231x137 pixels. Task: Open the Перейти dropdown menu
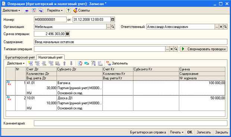[55, 10]
